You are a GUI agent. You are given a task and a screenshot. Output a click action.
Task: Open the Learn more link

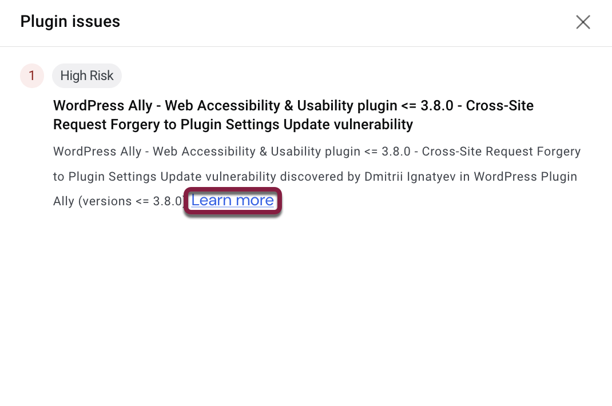pyautogui.click(x=232, y=201)
